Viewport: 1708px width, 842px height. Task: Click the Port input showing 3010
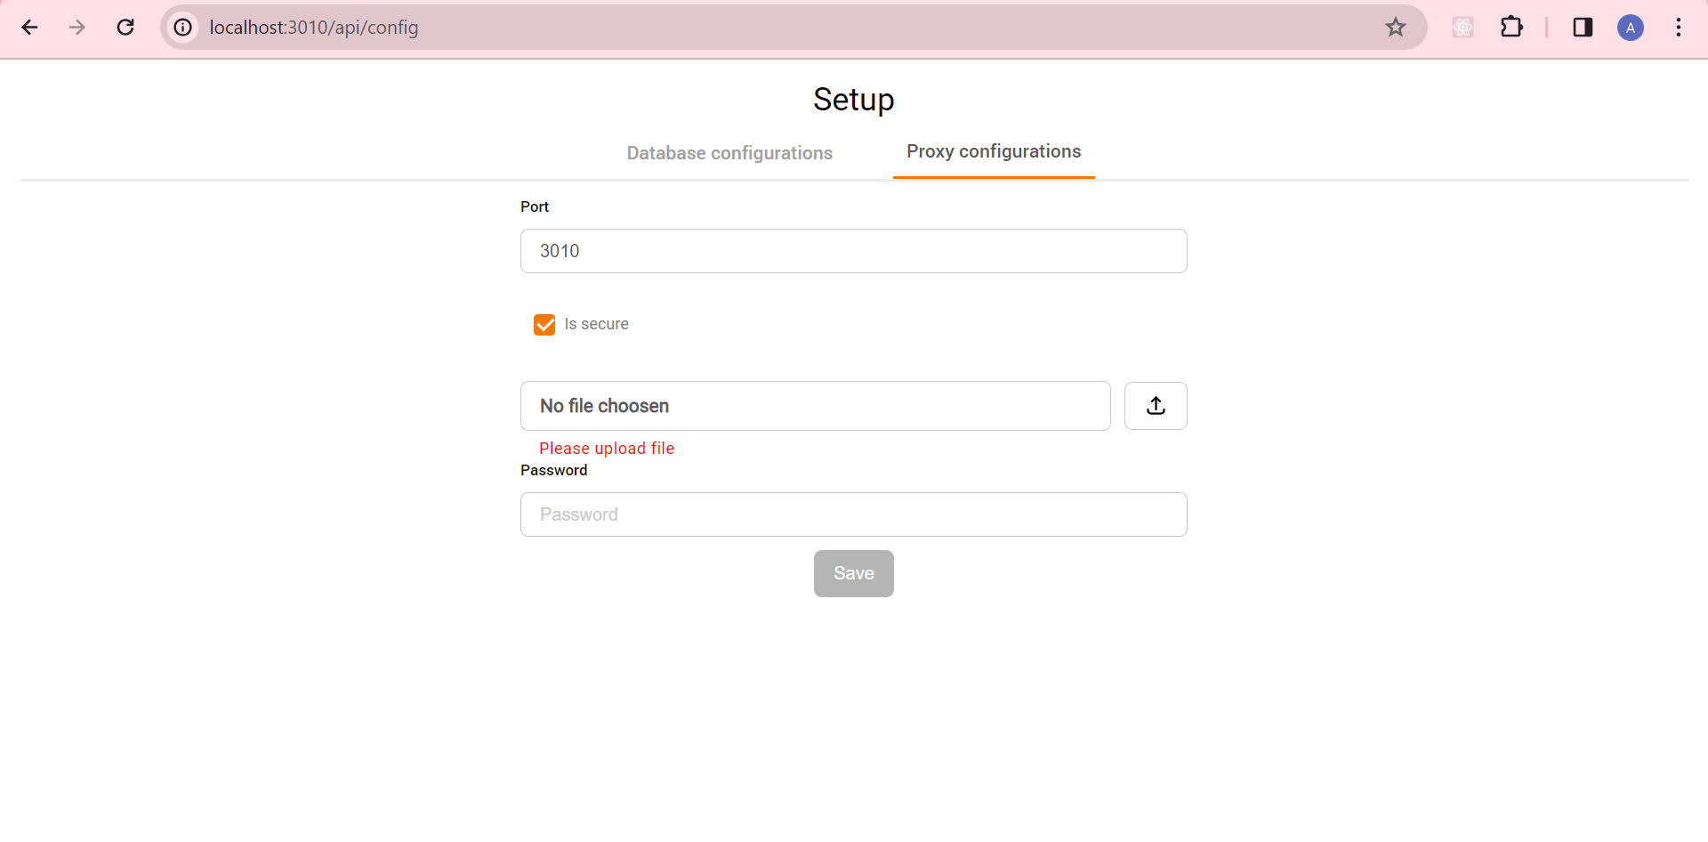coord(853,250)
